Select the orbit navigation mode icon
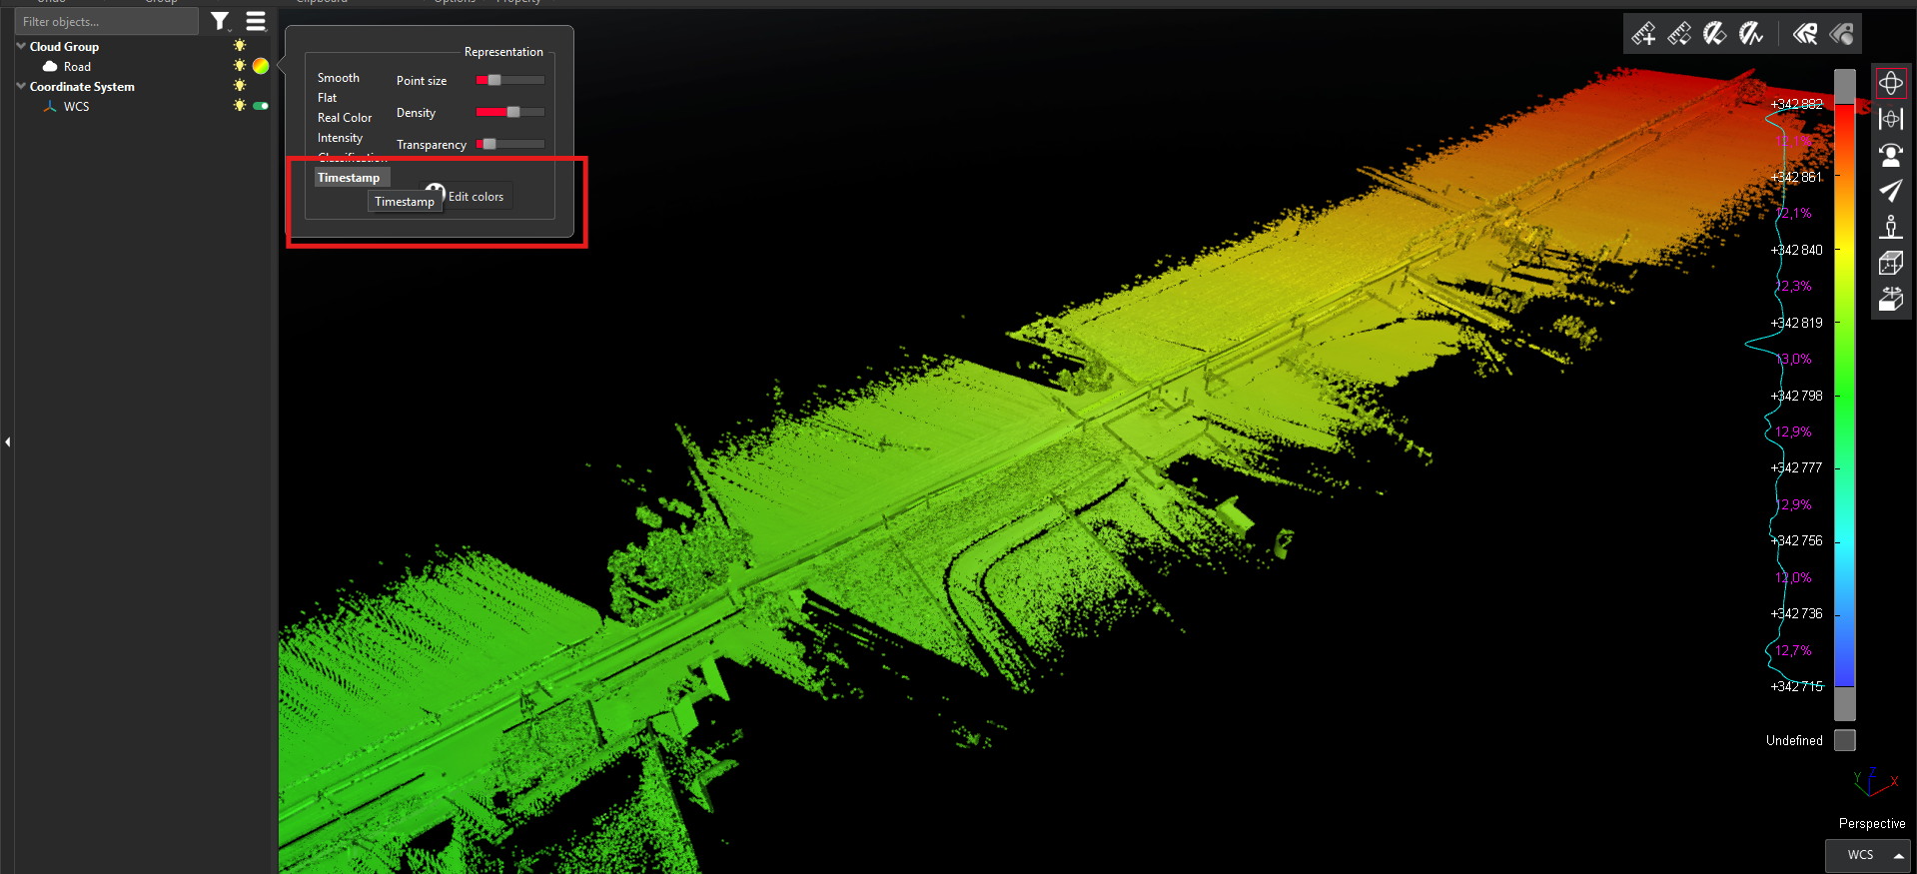The image size is (1917, 874). [x=1890, y=84]
